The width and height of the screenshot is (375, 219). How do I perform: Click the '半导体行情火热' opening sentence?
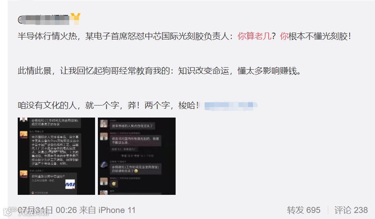48,36
